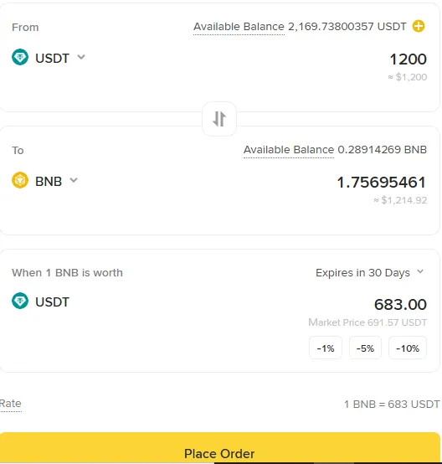
Task: Click the BNB coin icon in To section
Action: pyautogui.click(x=20, y=180)
